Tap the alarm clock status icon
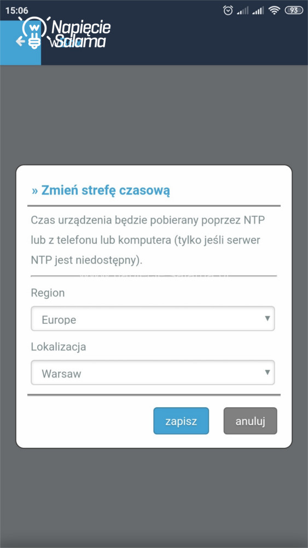This screenshot has width=308, height=548. pyautogui.click(x=228, y=10)
